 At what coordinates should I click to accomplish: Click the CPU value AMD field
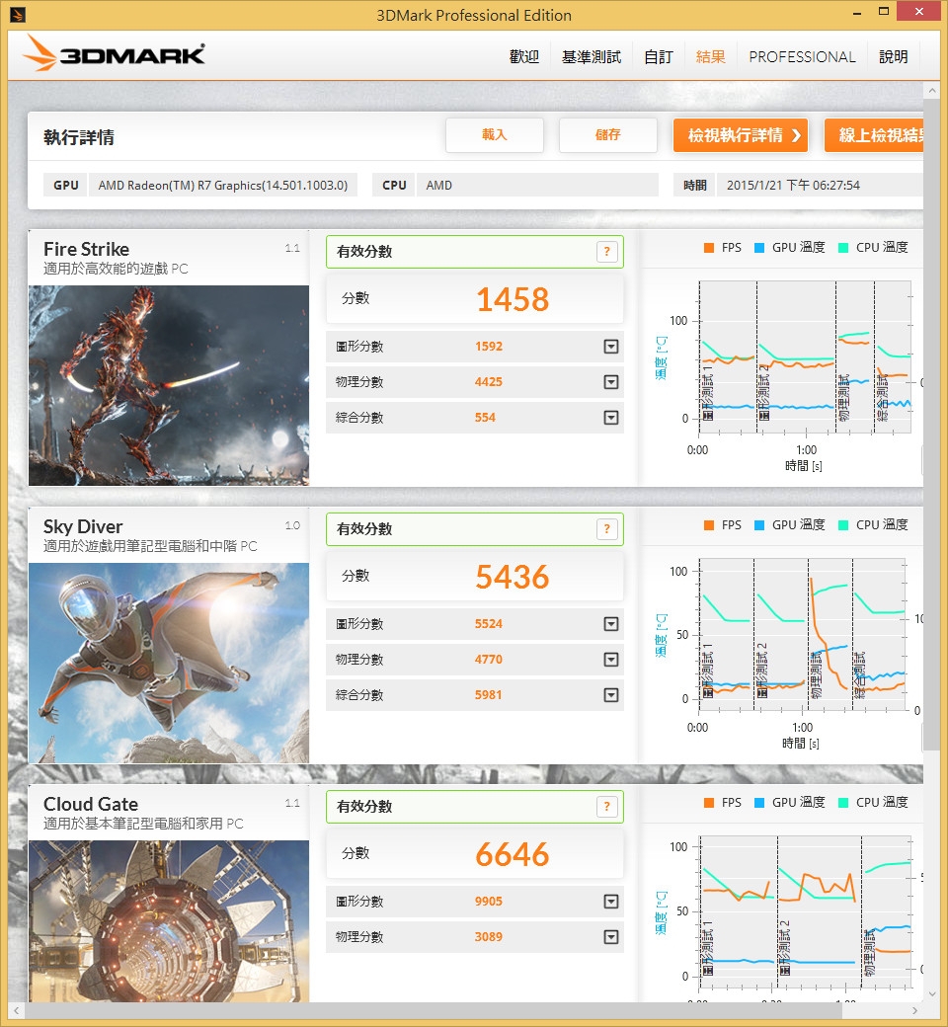pyautogui.click(x=537, y=186)
